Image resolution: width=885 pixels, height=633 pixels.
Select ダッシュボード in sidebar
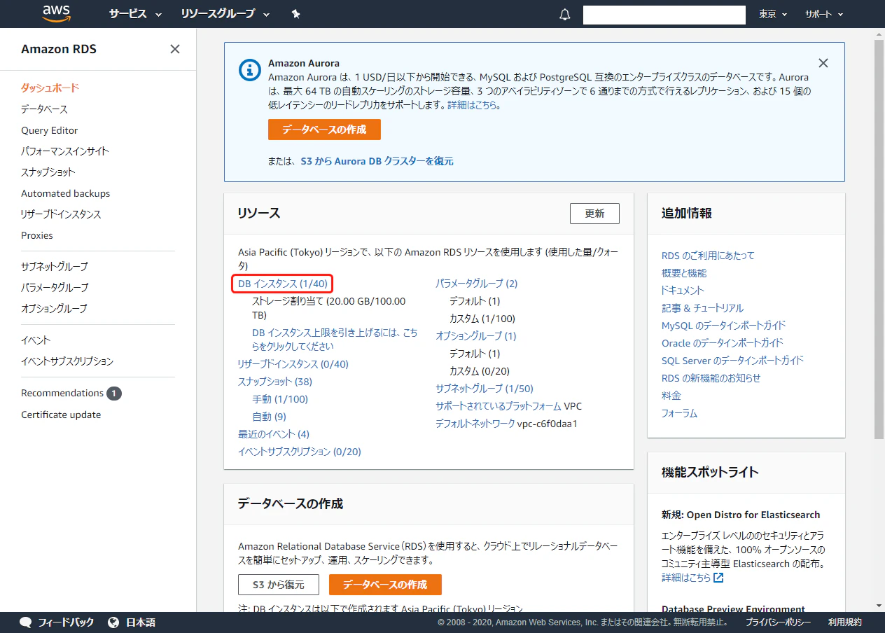[50, 88]
